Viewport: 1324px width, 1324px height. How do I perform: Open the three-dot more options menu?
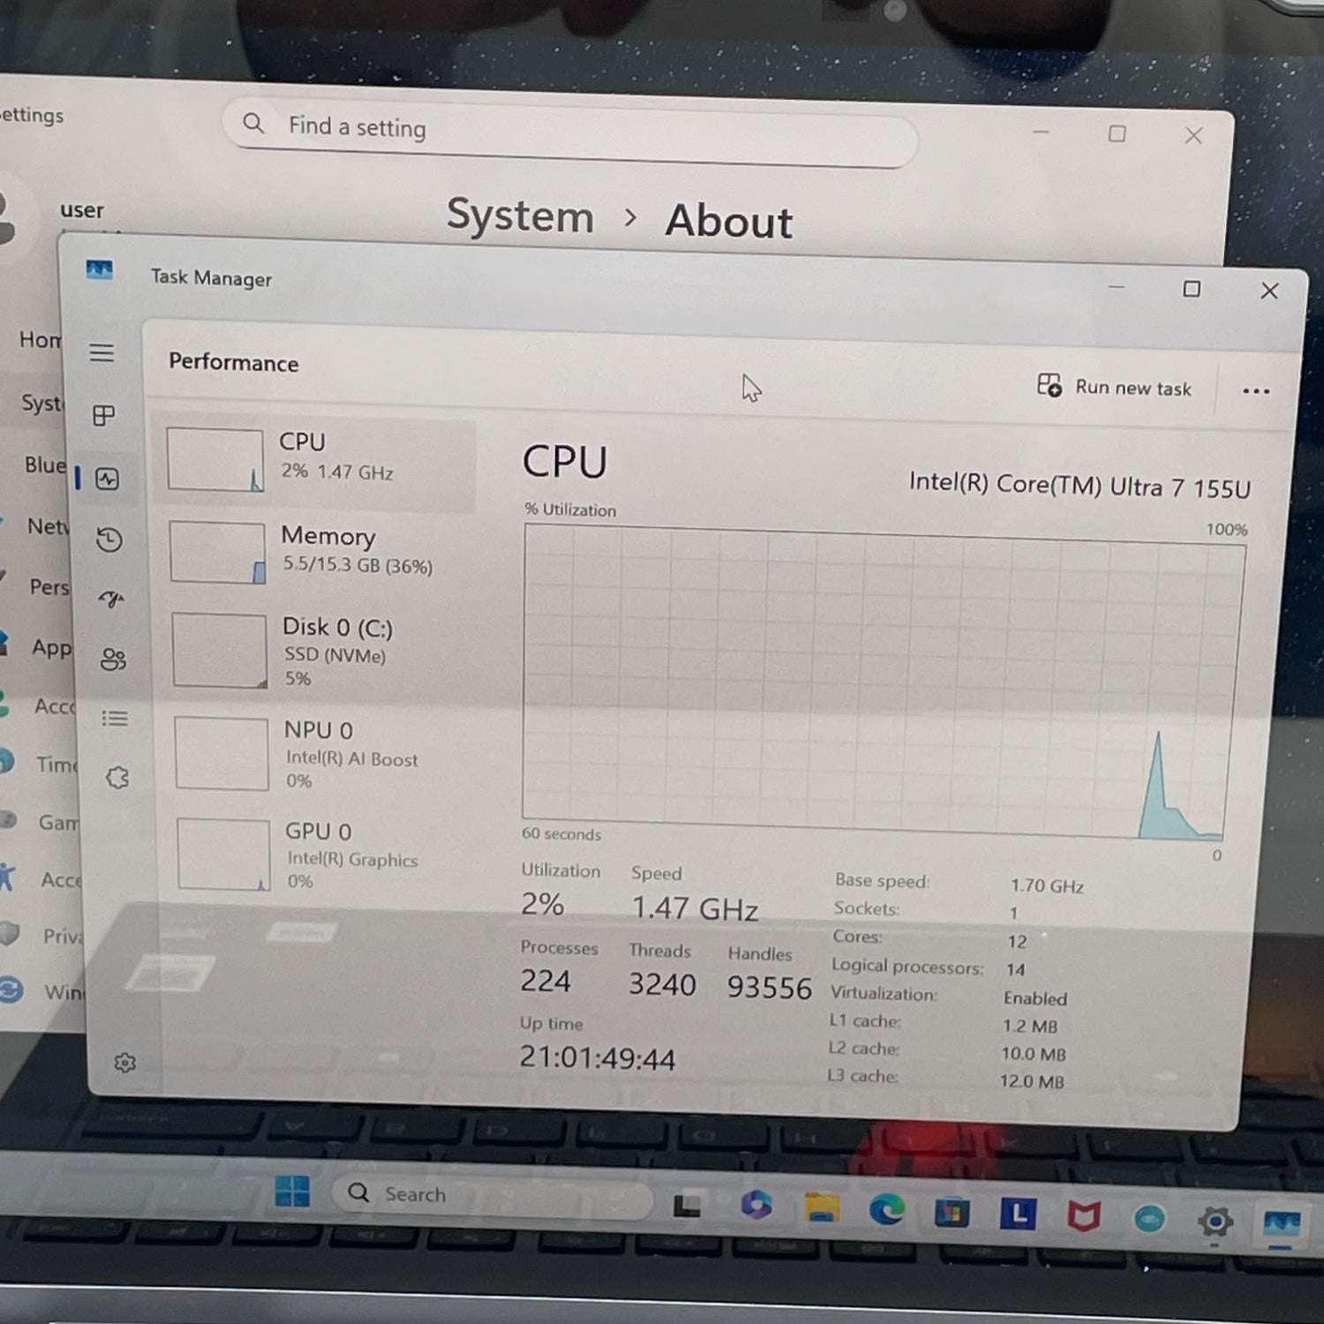[x=1255, y=391]
